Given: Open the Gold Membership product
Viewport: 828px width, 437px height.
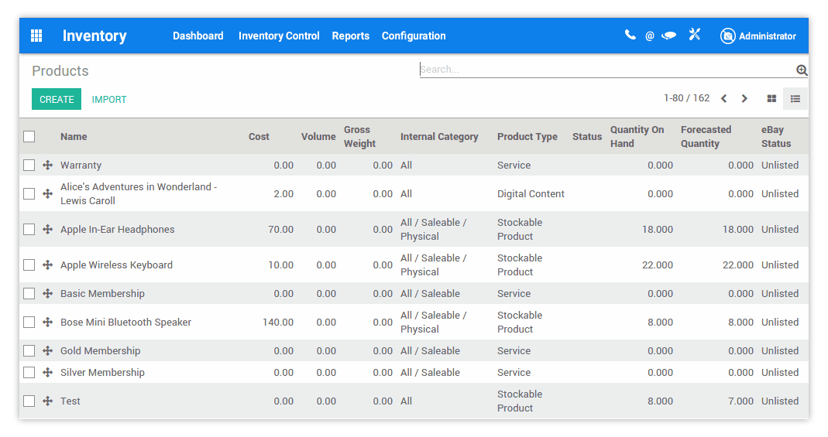Looking at the screenshot, I should tap(101, 350).
